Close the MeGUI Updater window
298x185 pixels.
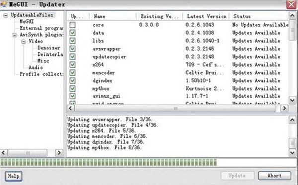tap(291, 4)
